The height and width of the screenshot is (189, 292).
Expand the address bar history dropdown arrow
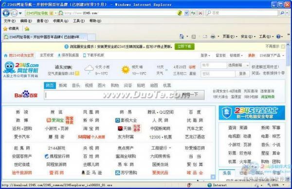click(x=186, y=13)
